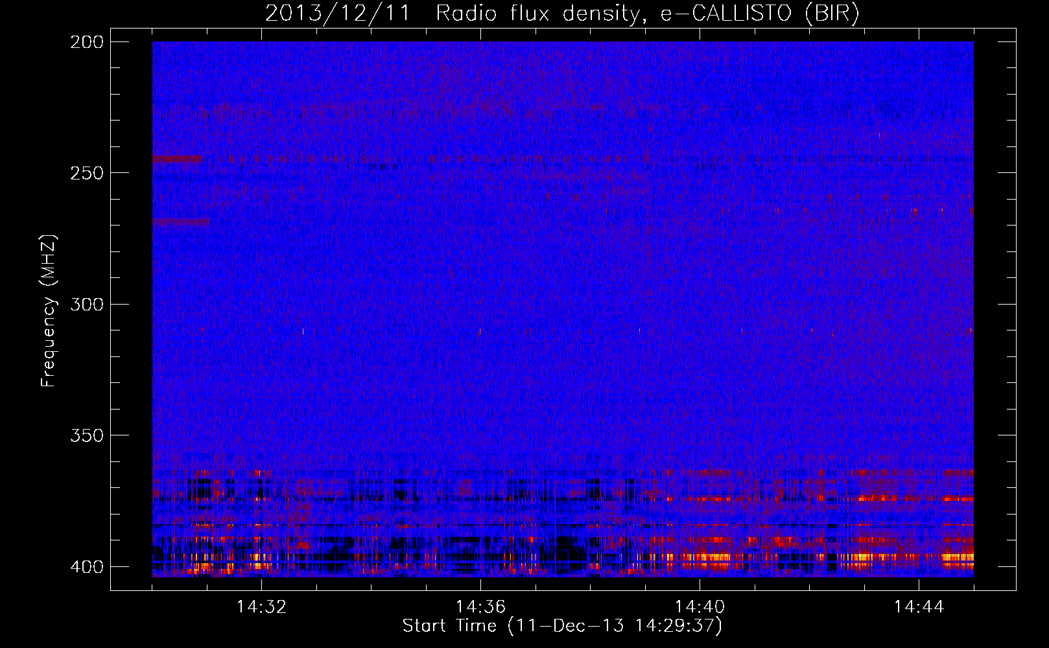Click the 14:44 time tick label
Screen dimensions: 1049x648
(x=919, y=607)
